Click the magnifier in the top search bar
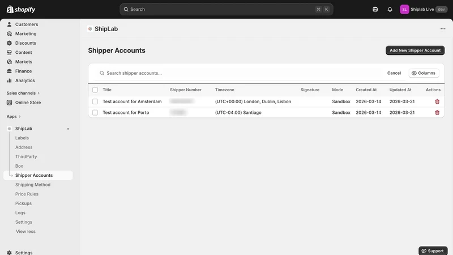 [x=126, y=9]
